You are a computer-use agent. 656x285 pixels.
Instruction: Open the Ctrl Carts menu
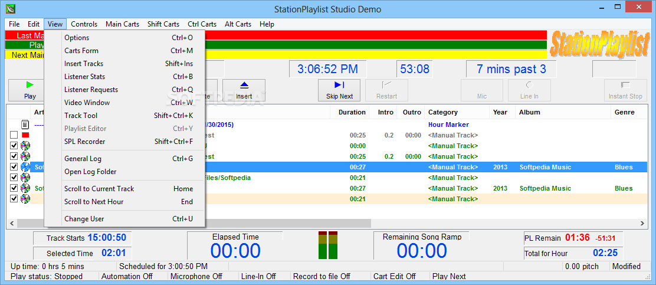click(x=202, y=24)
